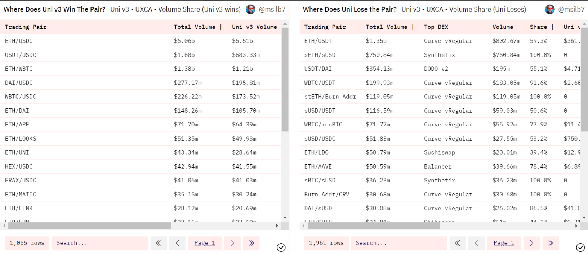Click the left table horizontal scrollbar thumb
Image resolution: width=588 pixels, height=254 pixels.
(x=89, y=226)
